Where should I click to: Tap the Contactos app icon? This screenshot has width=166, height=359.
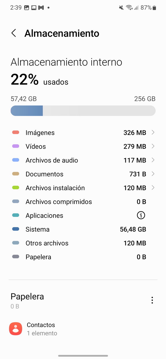tap(16, 329)
